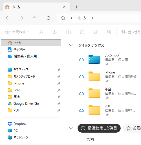This screenshot has height=145, width=141.
Task: Open the 並べ替え sort menu
Action: pos(131,32)
